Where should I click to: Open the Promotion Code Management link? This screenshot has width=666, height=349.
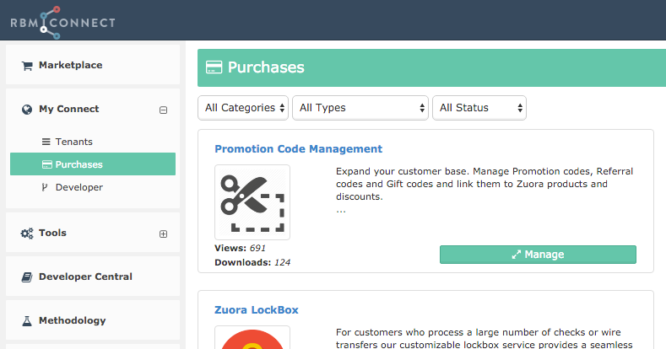coord(298,149)
